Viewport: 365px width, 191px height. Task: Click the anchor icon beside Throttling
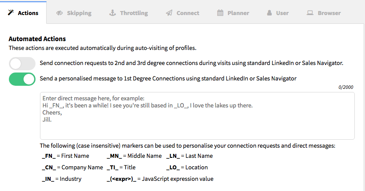(x=112, y=13)
